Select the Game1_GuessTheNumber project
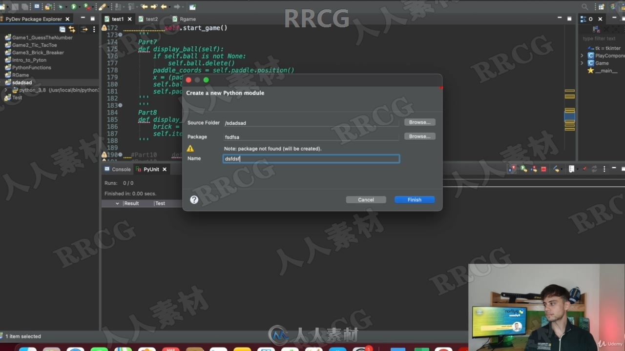 pyautogui.click(x=39, y=38)
